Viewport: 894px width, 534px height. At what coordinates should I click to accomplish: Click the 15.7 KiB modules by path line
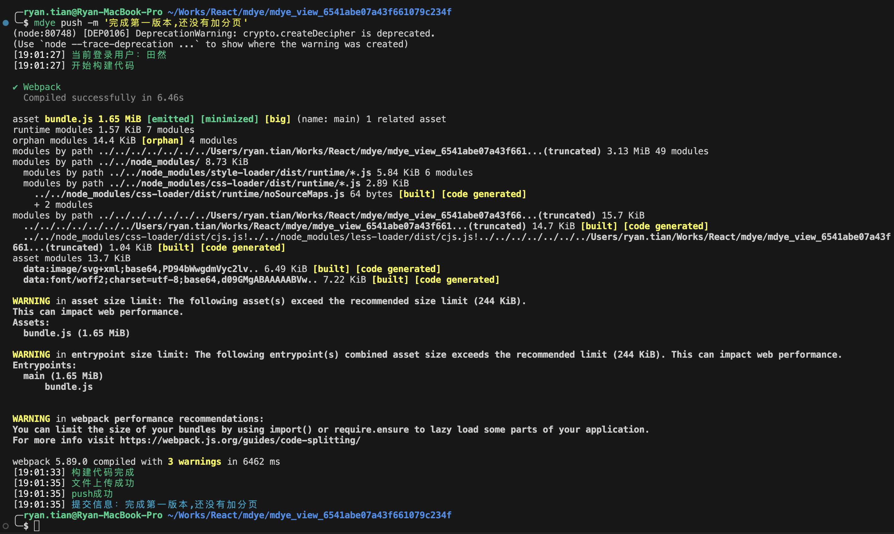[328, 216]
